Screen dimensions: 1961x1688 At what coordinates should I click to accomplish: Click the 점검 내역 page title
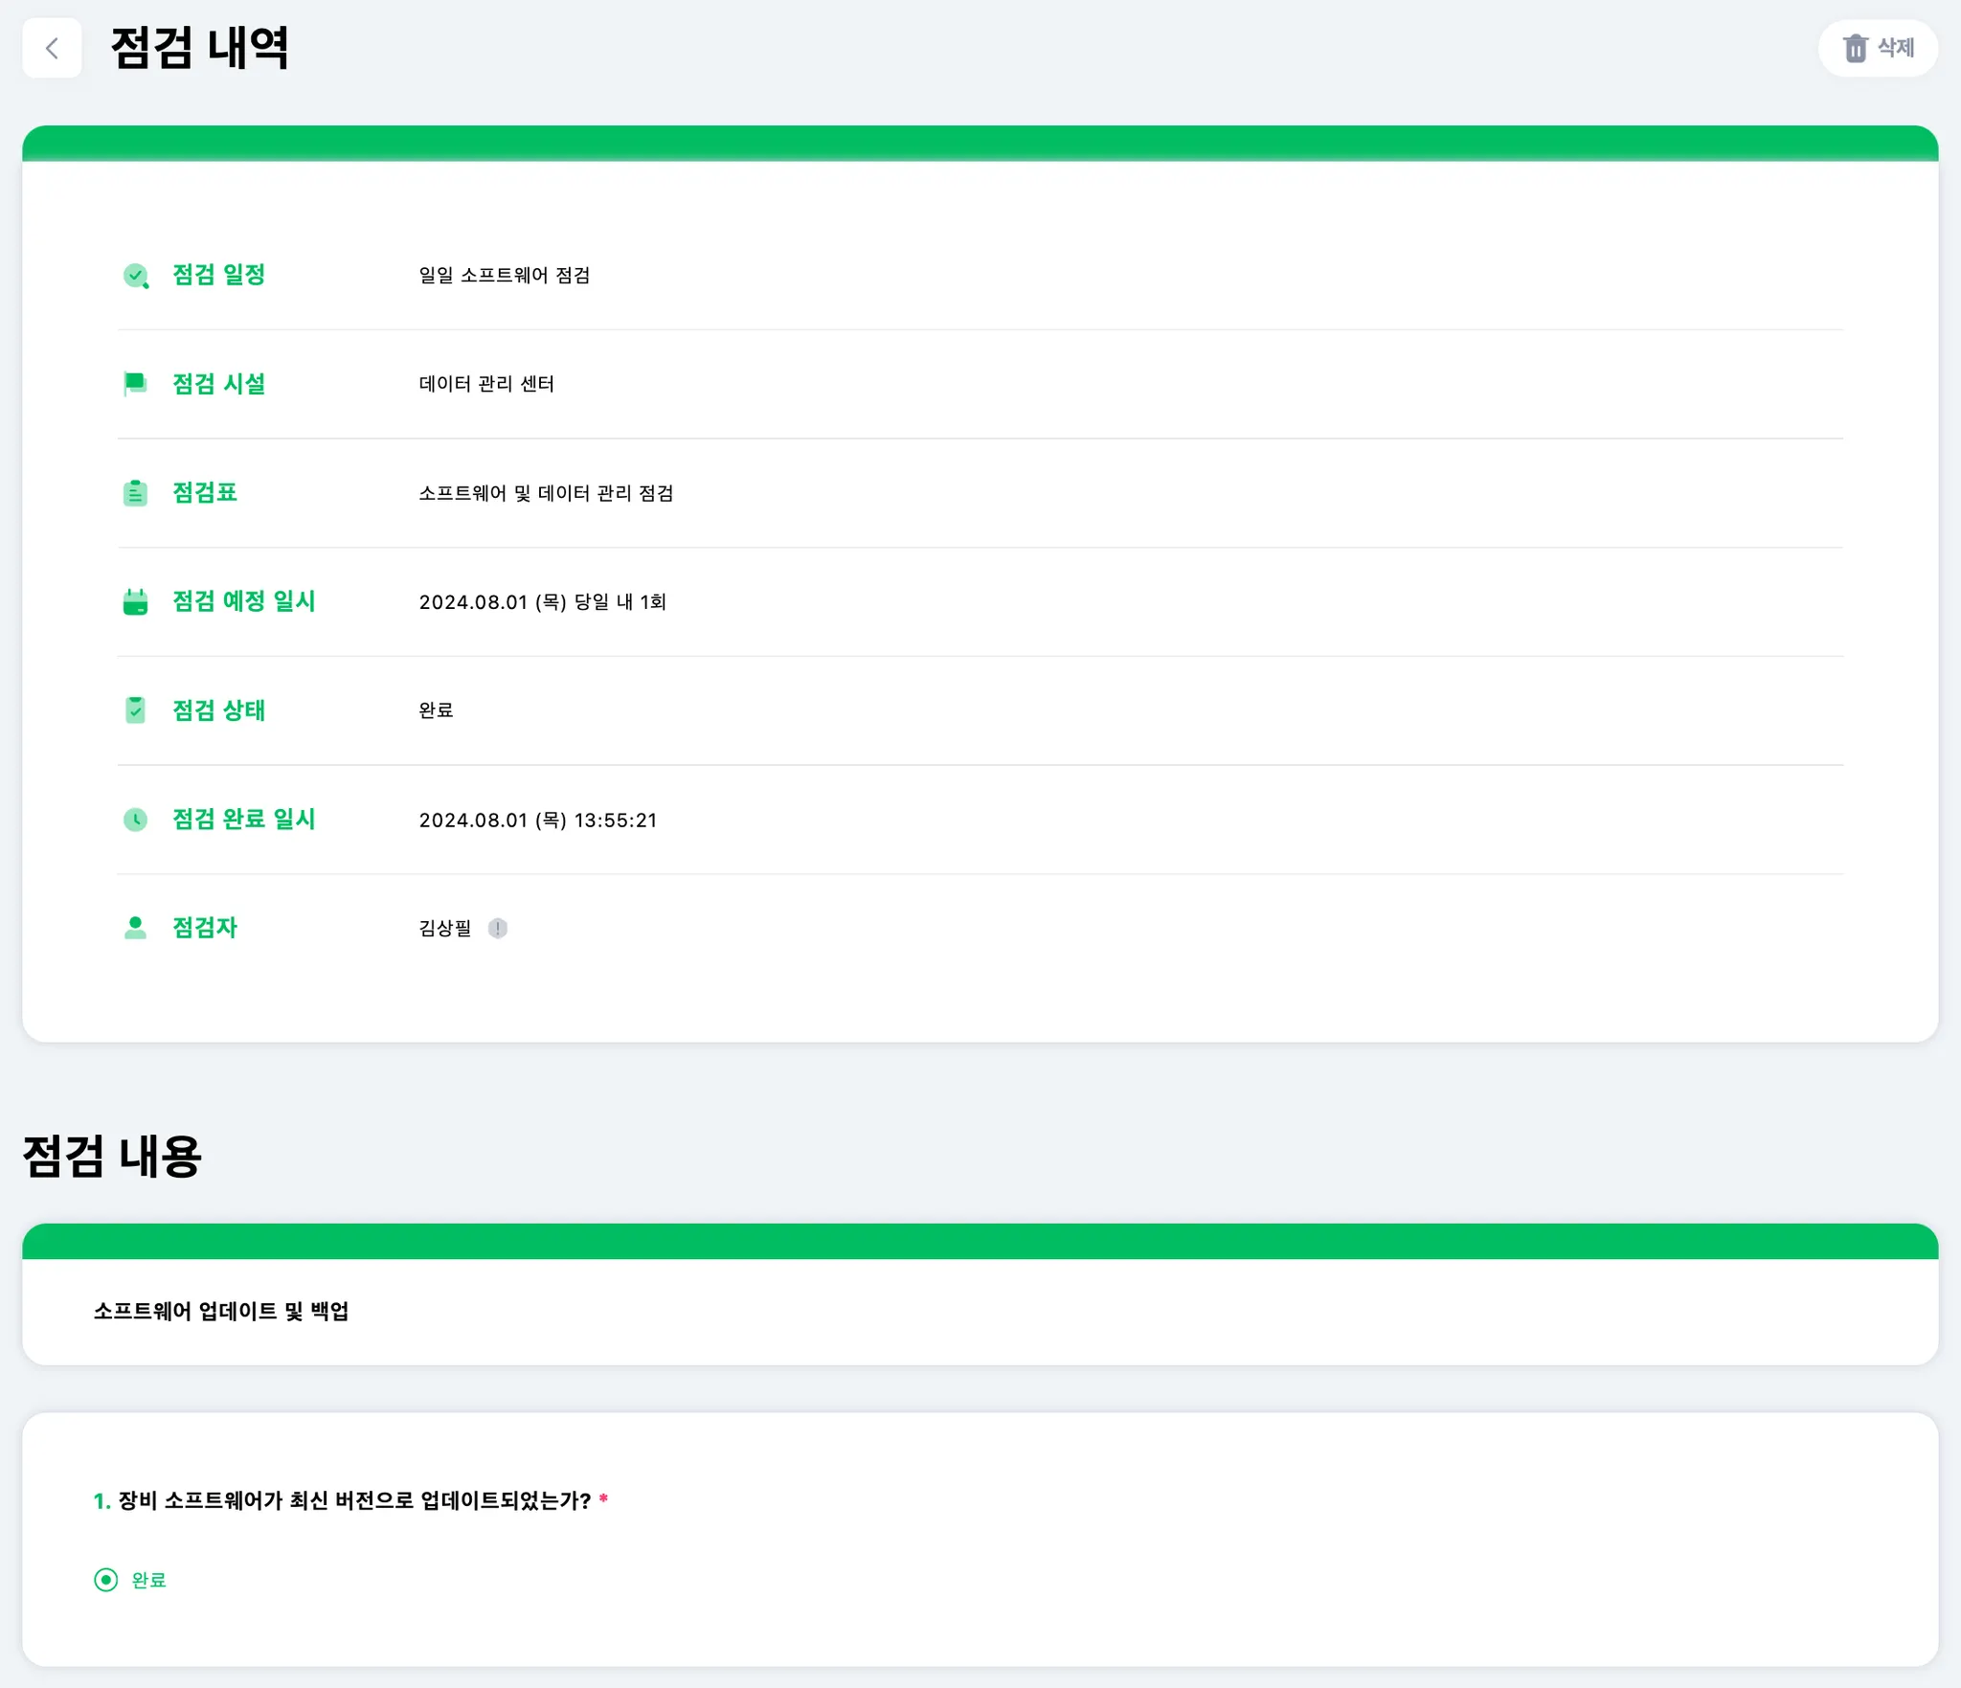click(199, 48)
